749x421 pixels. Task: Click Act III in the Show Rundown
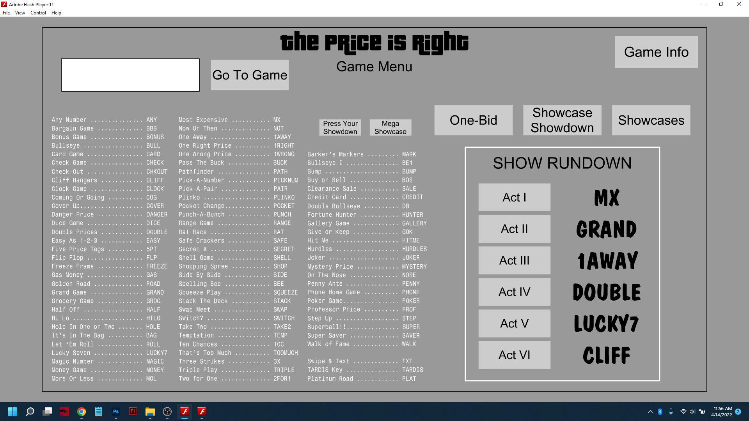pyautogui.click(x=514, y=260)
